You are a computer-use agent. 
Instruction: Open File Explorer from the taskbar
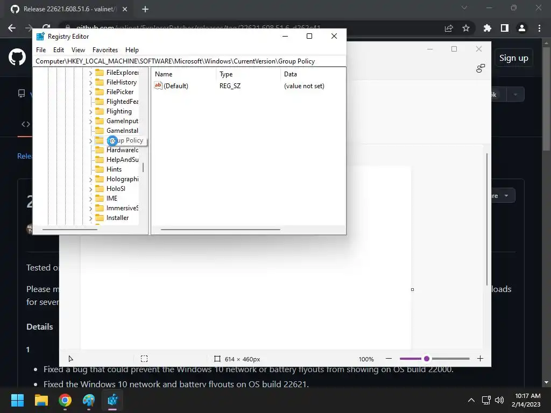tap(41, 400)
